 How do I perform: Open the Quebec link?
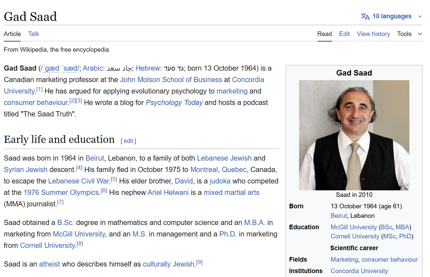click(x=234, y=170)
